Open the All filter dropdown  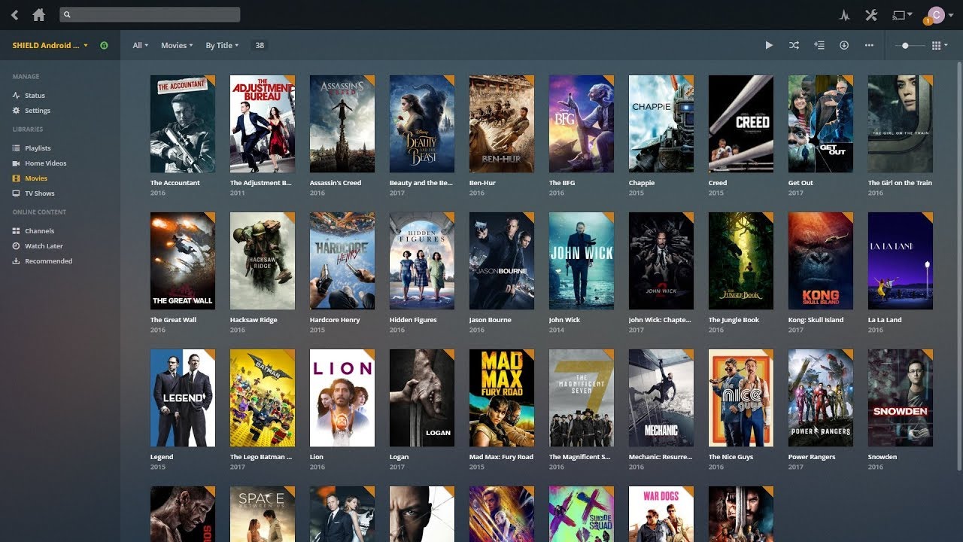click(x=141, y=45)
